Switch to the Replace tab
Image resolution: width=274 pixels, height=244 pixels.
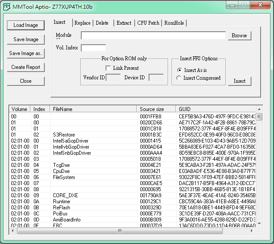[x=83, y=23]
